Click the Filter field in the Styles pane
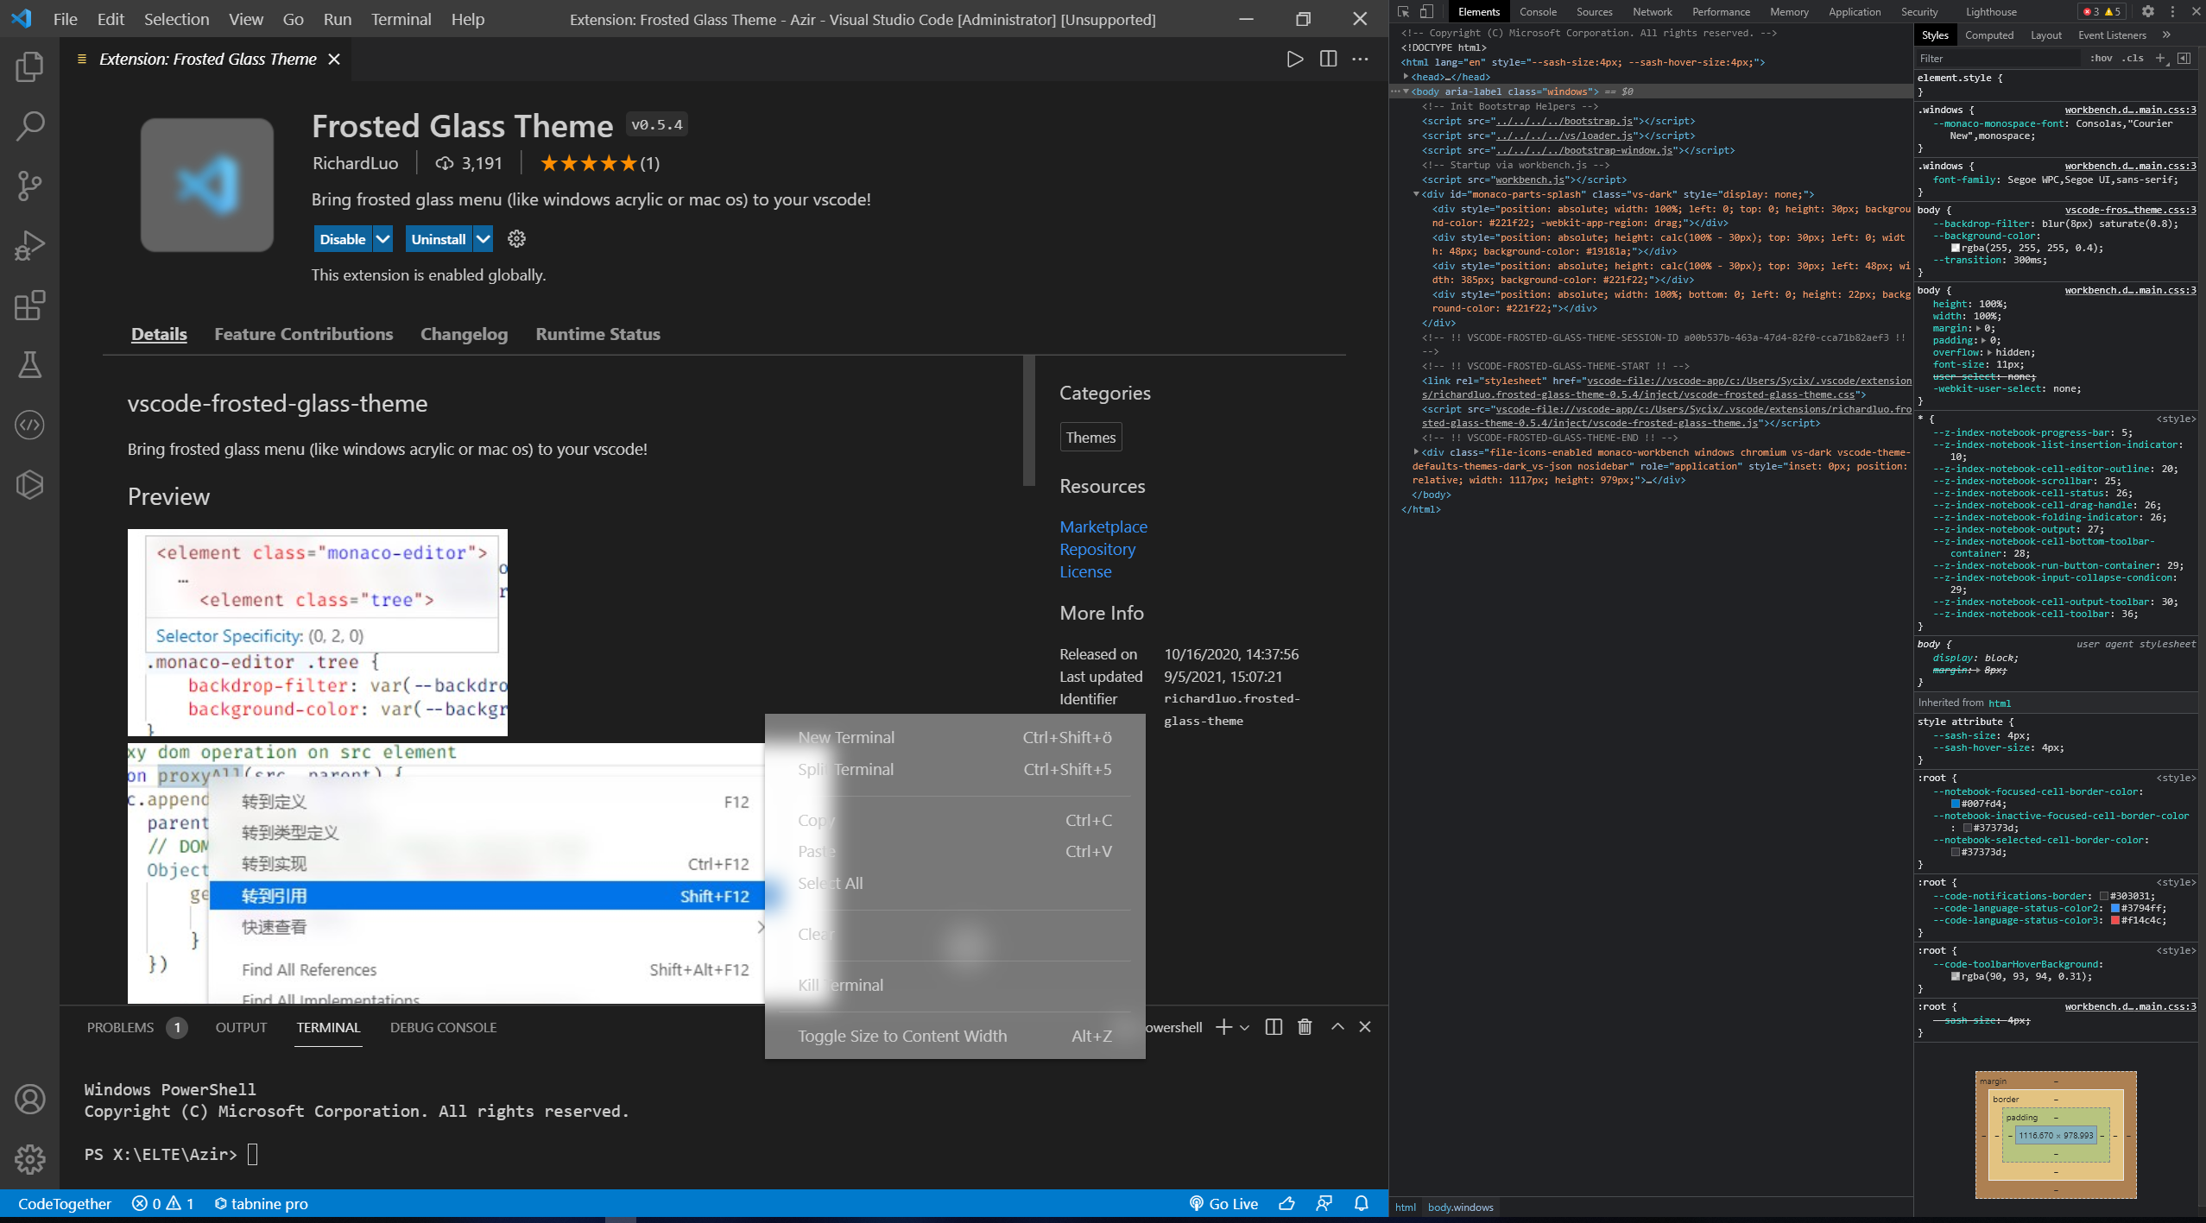Viewport: 2206px width, 1223px height. (1994, 58)
